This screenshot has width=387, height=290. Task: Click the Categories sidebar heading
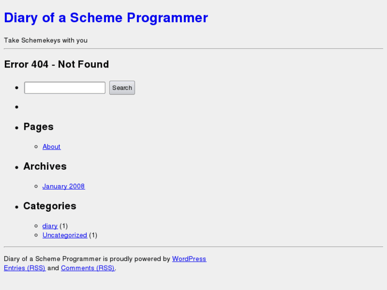[x=50, y=206]
